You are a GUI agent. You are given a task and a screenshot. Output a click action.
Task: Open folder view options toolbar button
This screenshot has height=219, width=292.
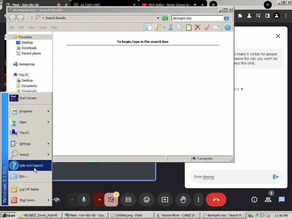click(158, 28)
